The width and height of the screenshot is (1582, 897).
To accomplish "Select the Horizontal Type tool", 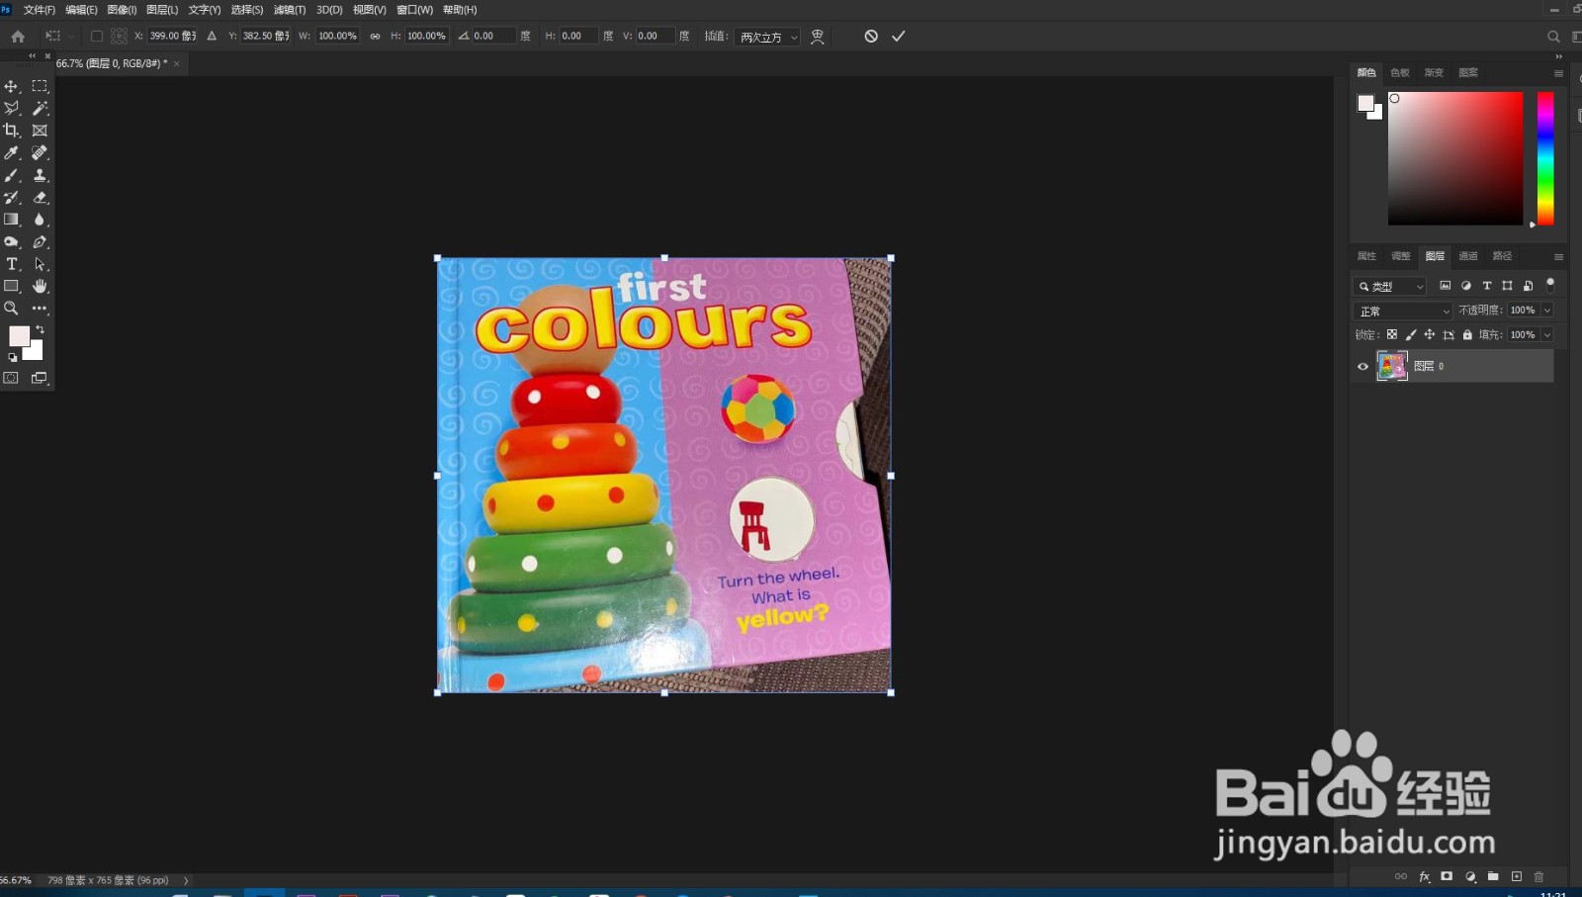I will tap(12, 264).
